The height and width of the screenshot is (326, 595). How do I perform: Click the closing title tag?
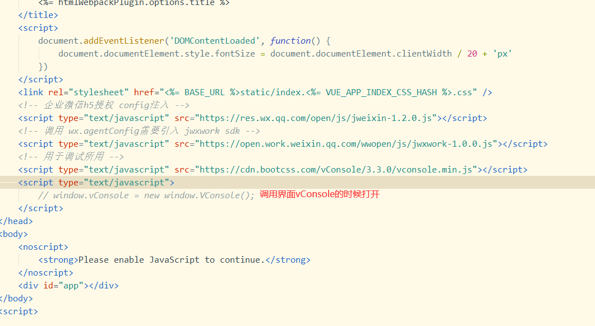(38, 15)
